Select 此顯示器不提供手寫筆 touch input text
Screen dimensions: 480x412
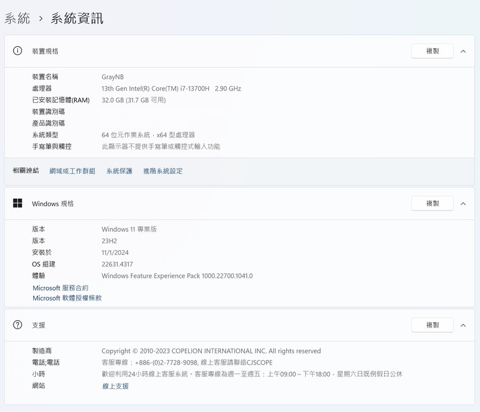click(x=161, y=147)
